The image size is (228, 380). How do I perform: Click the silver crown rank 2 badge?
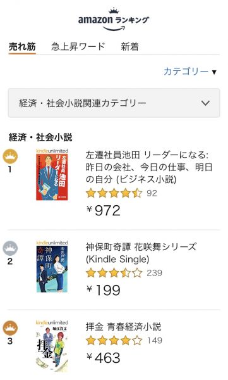pyautogui.click(x=10, y=248)
